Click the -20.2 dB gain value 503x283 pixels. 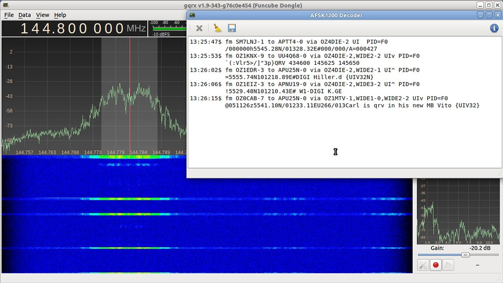click(480, 248)
